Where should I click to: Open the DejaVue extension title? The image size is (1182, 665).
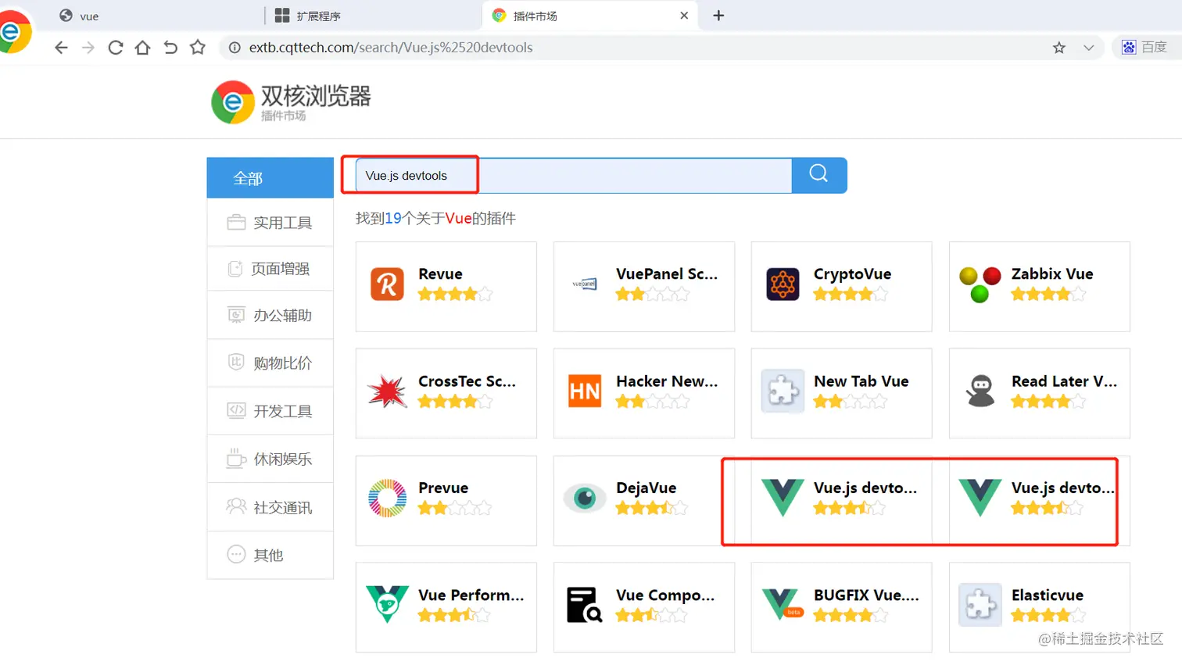(647, 488)
